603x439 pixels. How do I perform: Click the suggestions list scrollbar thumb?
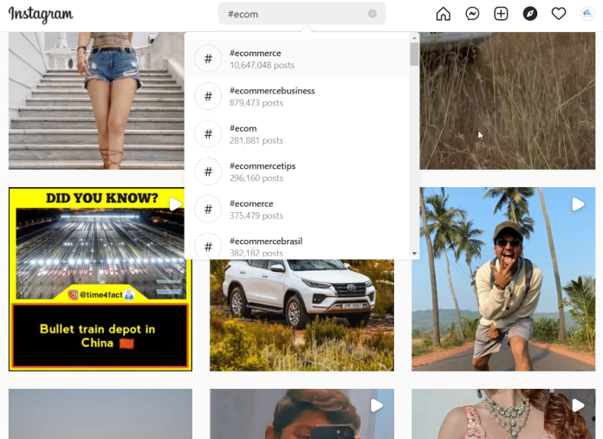pos(414,54)
